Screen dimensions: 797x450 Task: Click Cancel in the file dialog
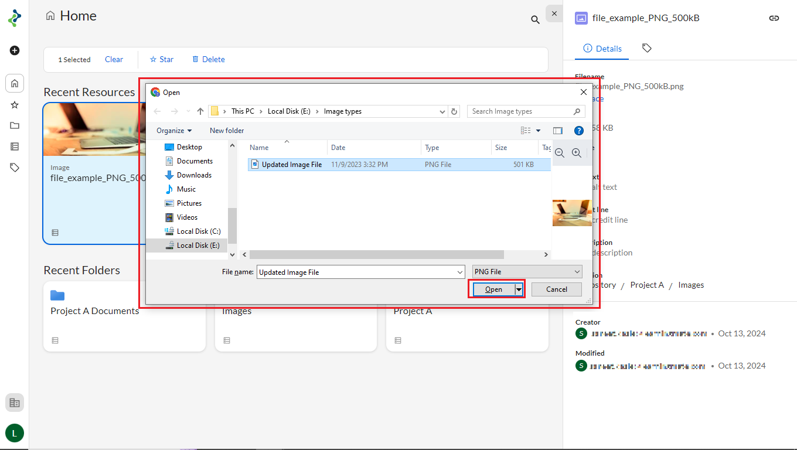[x=556, y=289]
